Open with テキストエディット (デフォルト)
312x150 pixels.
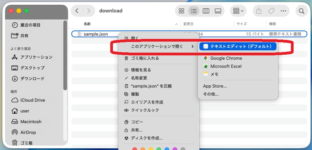click(x=238, y=46)
